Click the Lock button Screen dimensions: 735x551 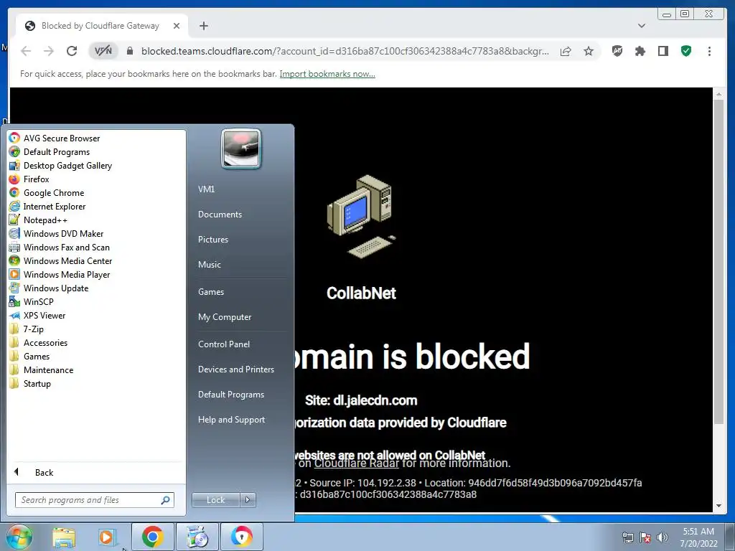(215, 500)
